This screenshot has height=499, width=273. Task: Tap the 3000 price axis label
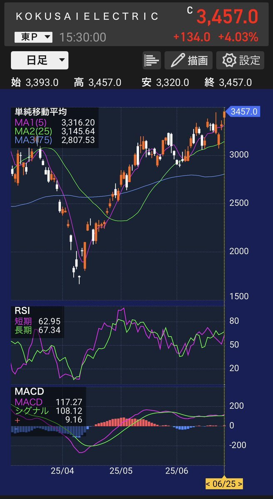tap(239, 155)
